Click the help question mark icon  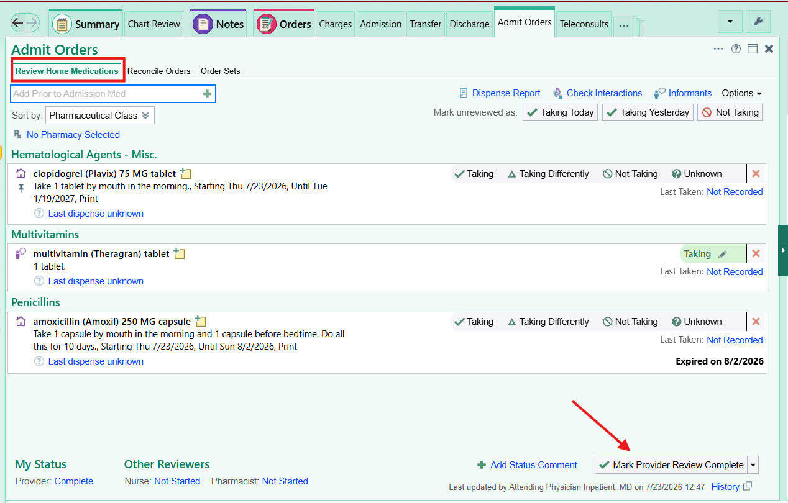click(736, 49)
